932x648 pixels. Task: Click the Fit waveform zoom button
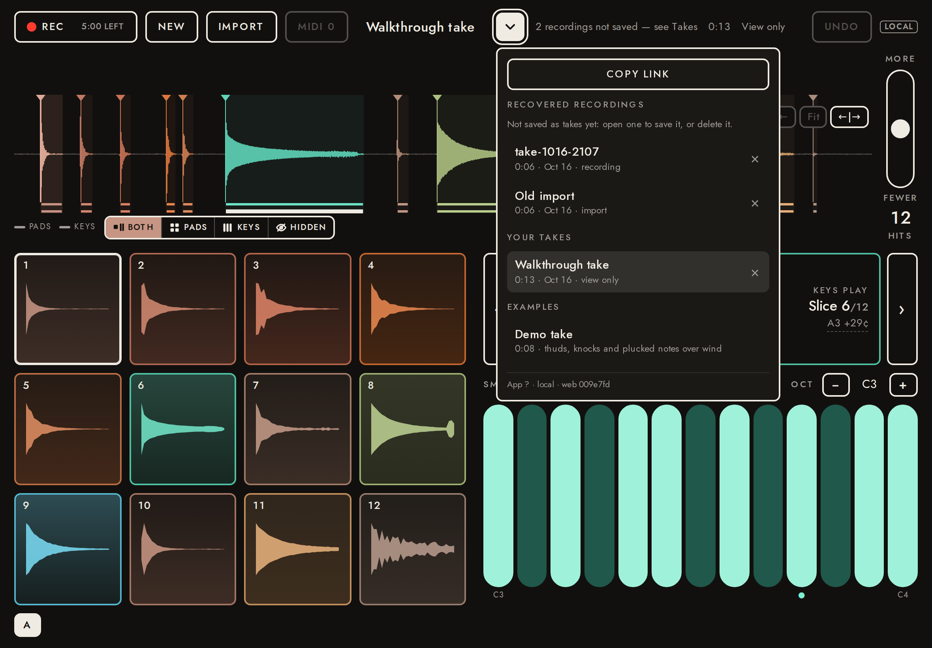[x=813, y=117]
